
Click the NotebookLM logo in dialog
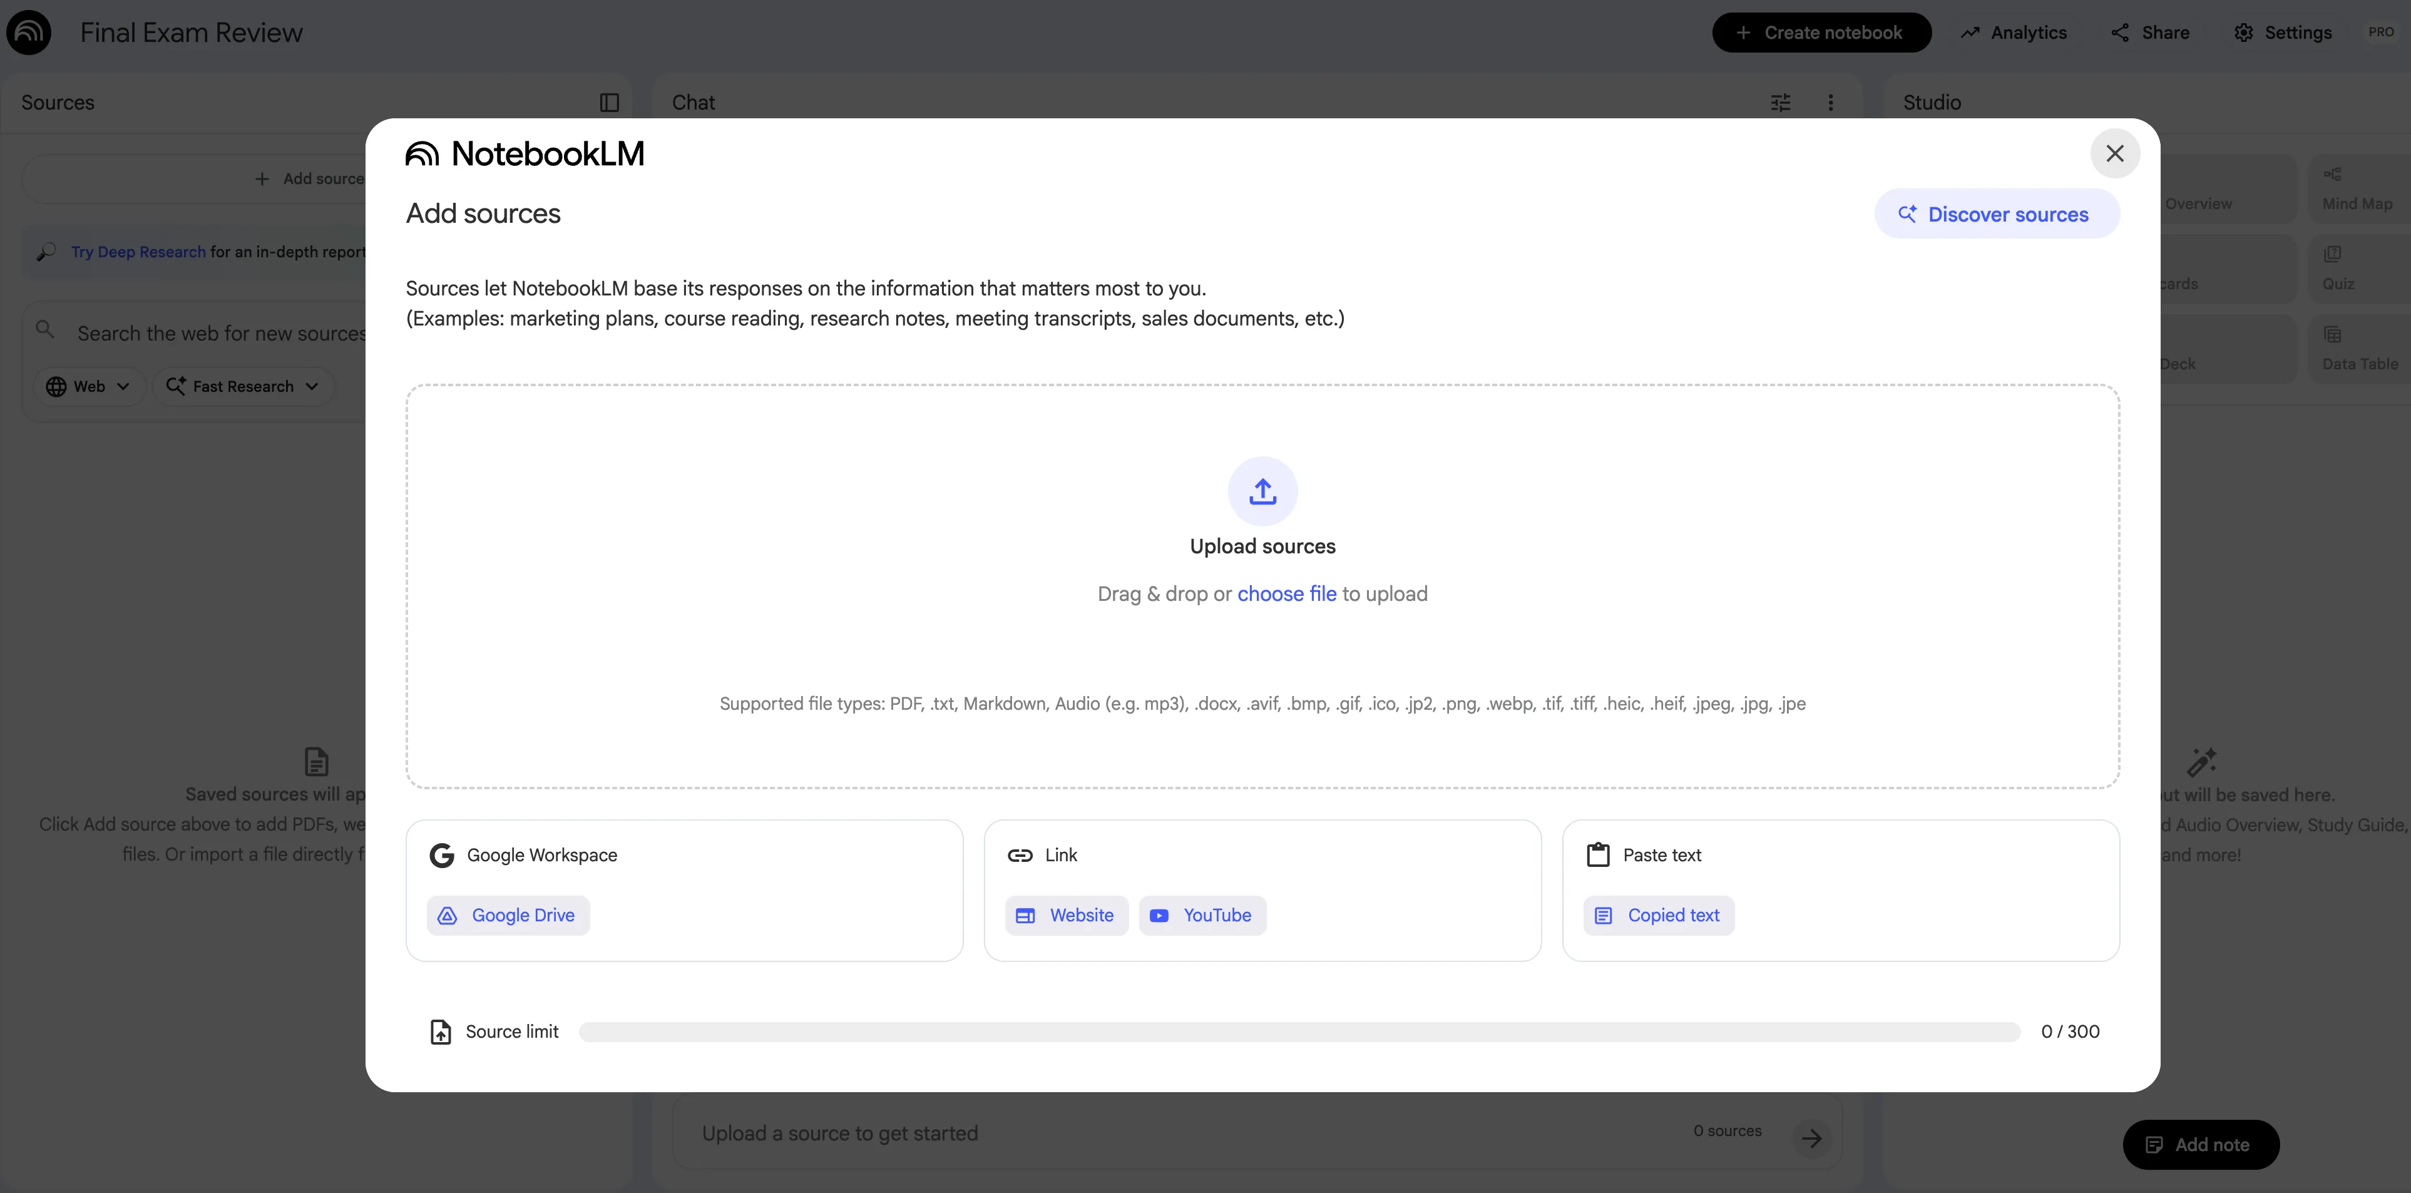point(525,153)
